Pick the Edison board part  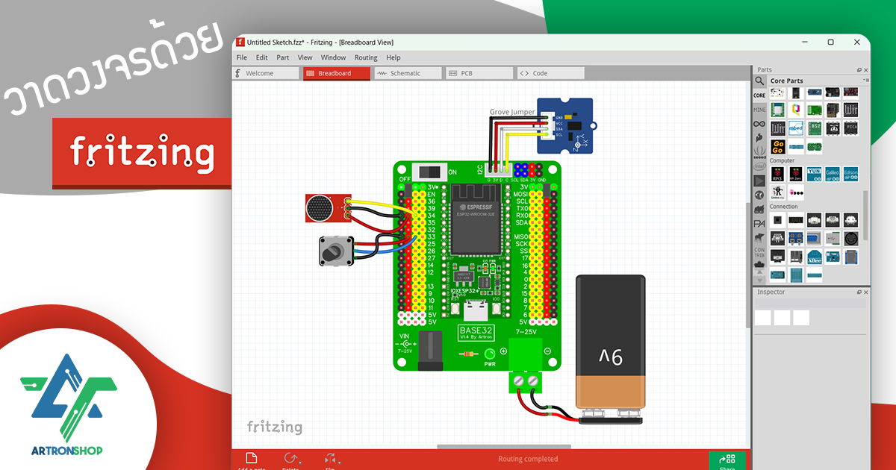[850, 175]
